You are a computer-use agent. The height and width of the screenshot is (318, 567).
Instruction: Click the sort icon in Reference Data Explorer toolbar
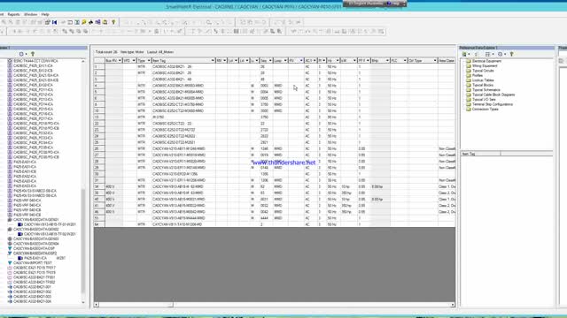pyautogui.click(x=477, y=54)
